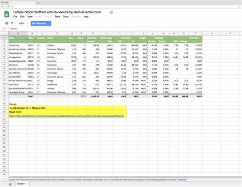Select the Technology sector cell
The width and height of the screenshot is (242, 187).
[x=57, y=73]
